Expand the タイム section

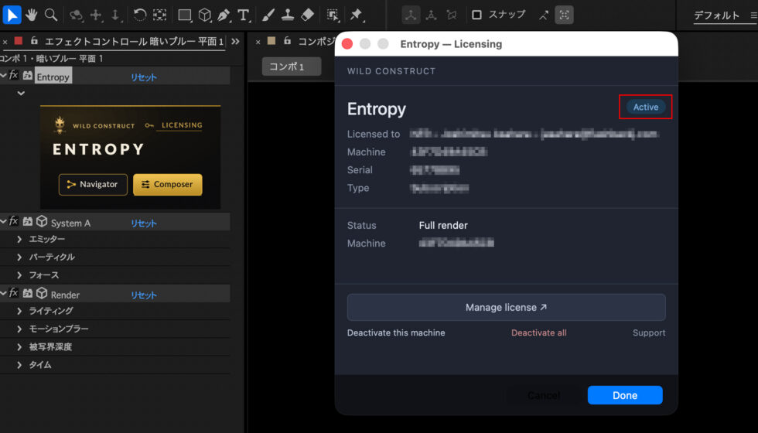pos(19,365)
